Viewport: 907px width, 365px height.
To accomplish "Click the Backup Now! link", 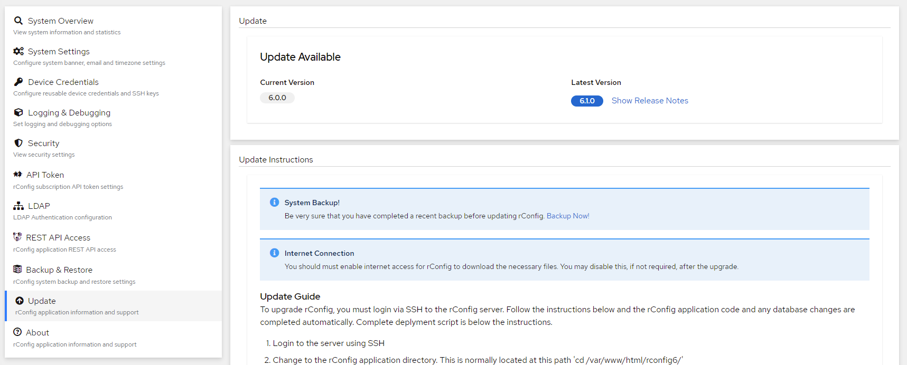I will click(x=568, y=216).
